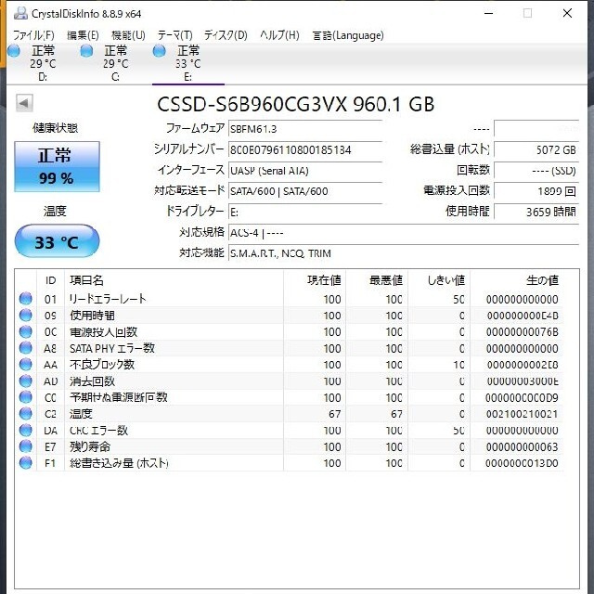Click the interface field UASP (Serial ATA)
The height and width of the screenshot is (594, 594).
pos(305,171)
